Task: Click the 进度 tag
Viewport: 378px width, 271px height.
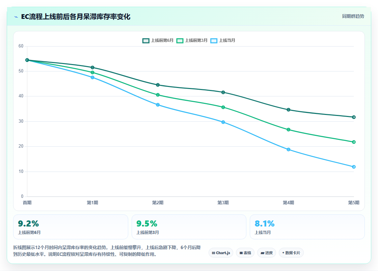Action: coord(267,253)
